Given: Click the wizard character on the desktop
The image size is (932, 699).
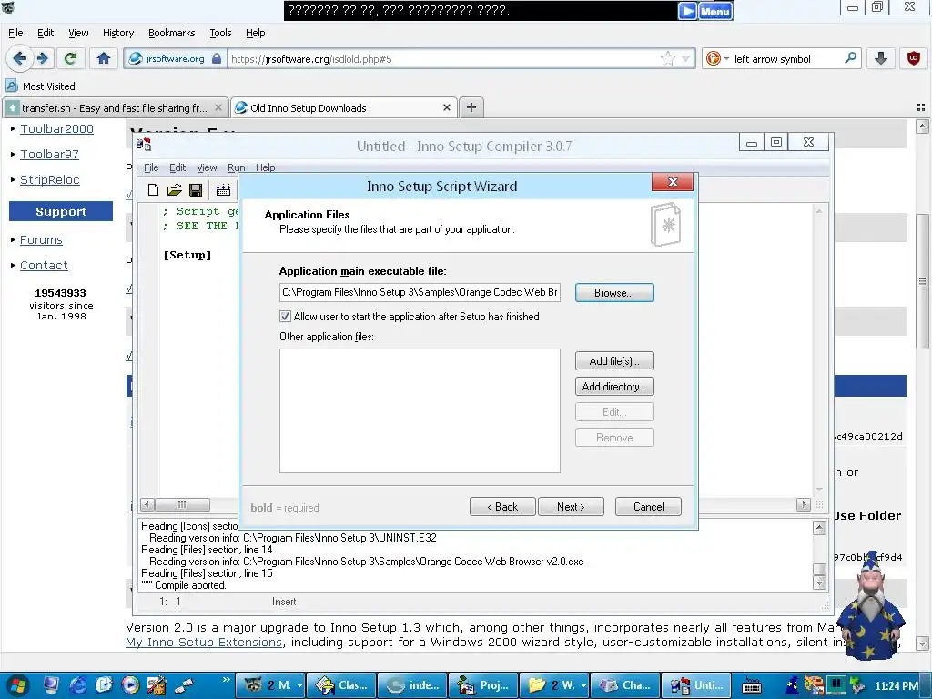Looking at the screenshot, I should tap(871, 605).
